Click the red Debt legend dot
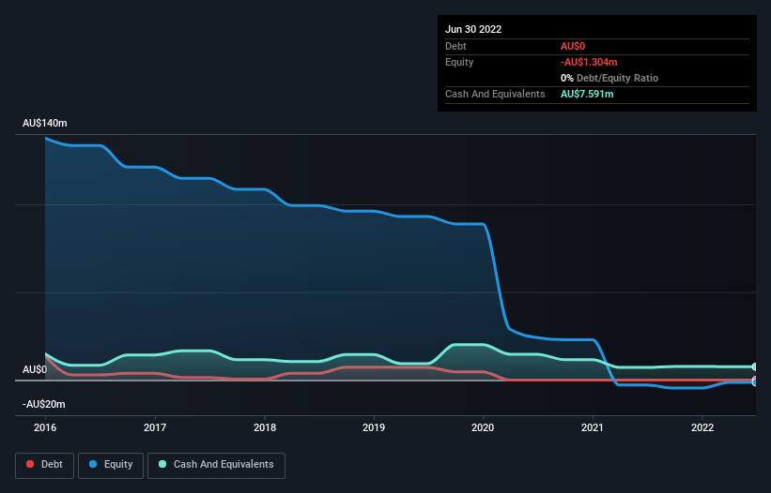Image resolution: width=771 pixels, height=493 pixels. point(30,464)
